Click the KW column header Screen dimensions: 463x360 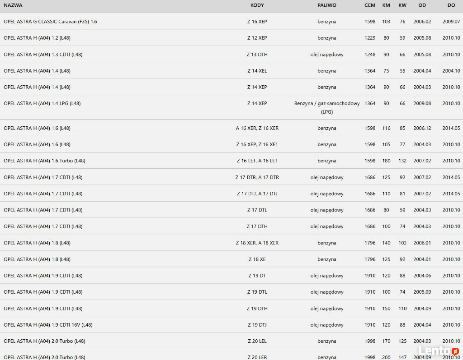402,5
